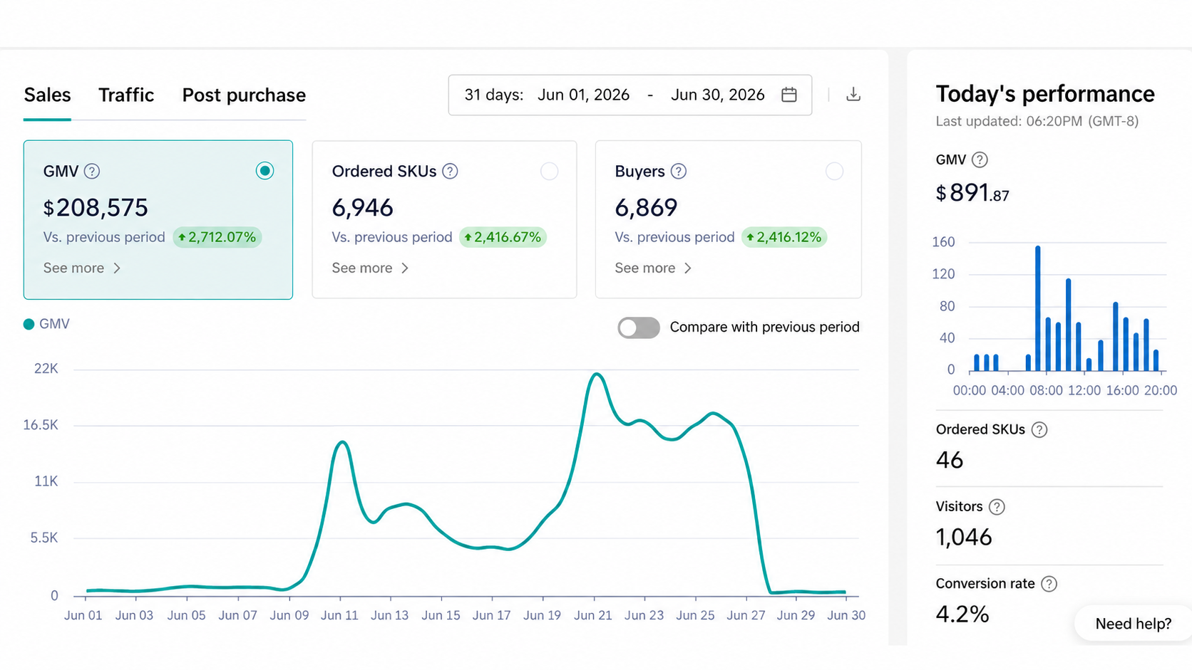Click help icon beside today's GMV
The width and height of the screenshot is (1192, 670).
click(980, 159)
